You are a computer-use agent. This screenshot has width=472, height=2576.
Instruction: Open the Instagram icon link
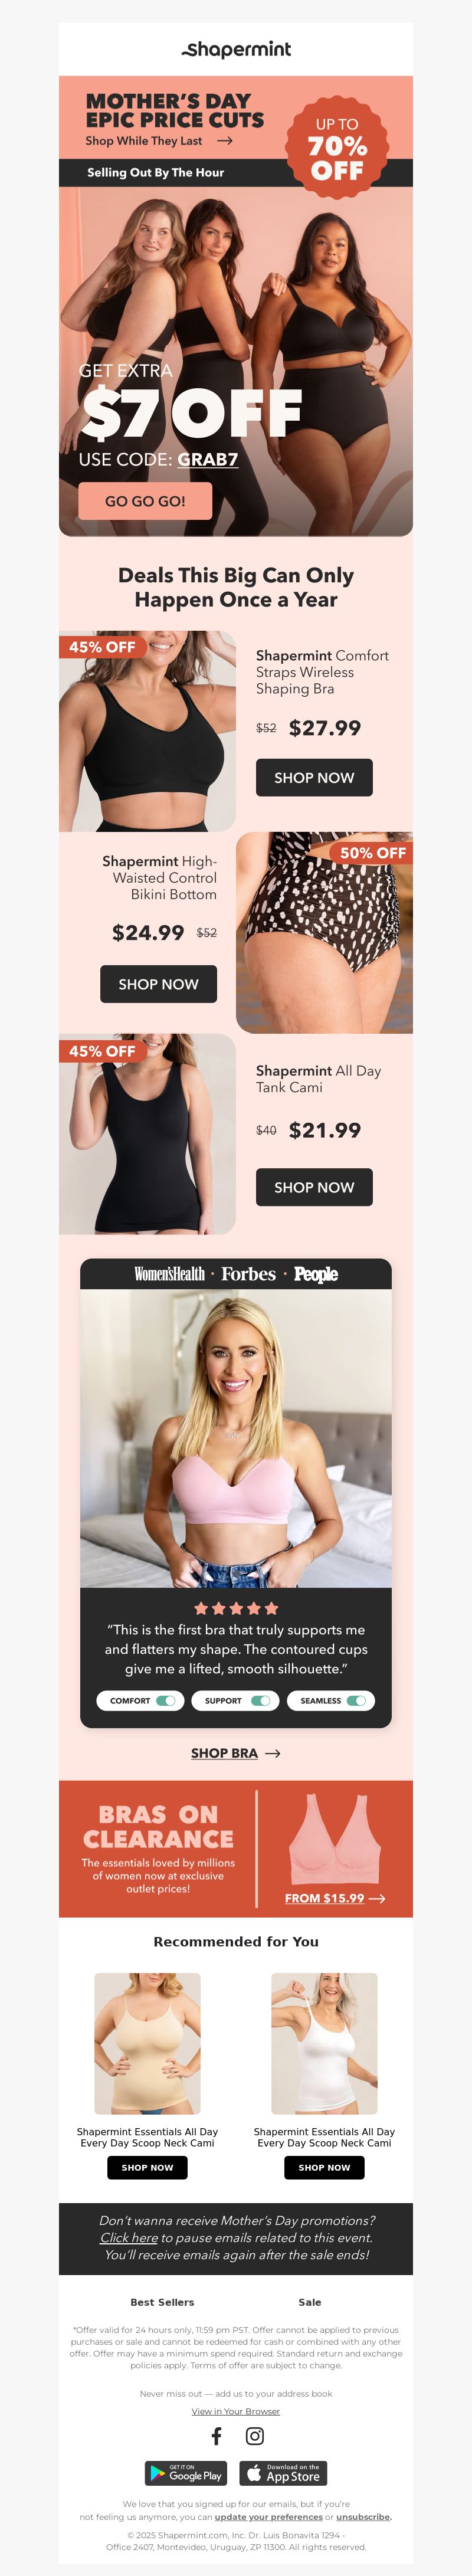point(255,2435)
